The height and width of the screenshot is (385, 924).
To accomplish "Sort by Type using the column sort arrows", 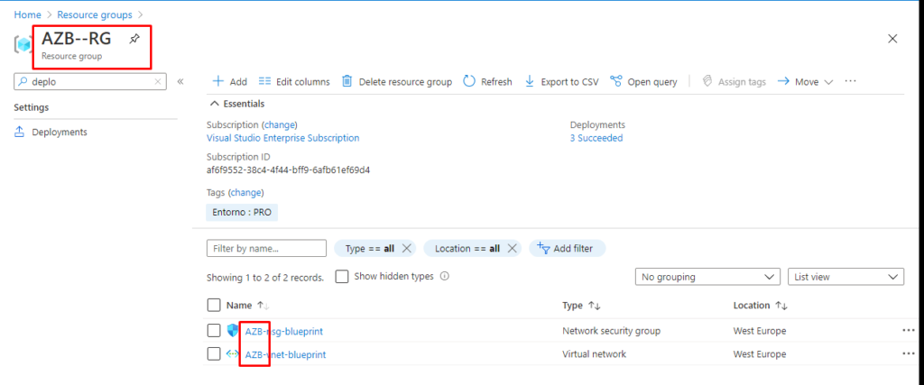I will [x=594, y=306].
